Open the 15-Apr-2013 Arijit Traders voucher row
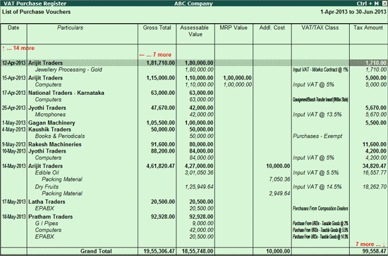This screenshot has height=256, width=388. [x=194, y=78]
